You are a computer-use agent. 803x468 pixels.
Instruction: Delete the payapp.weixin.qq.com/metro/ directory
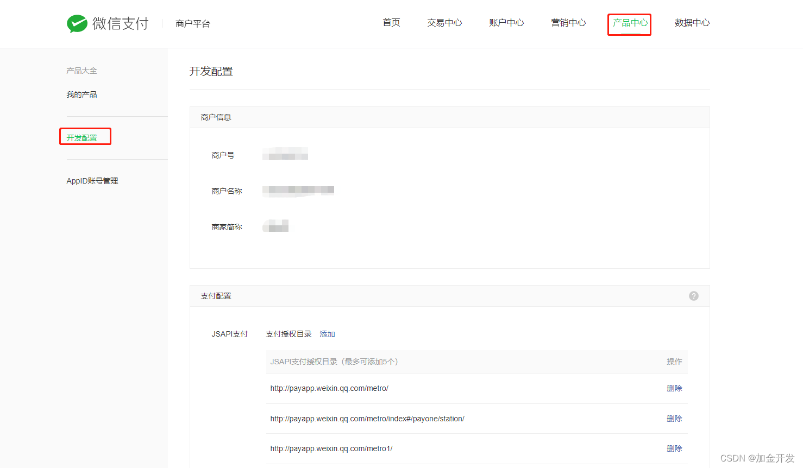(x=674, y=388)
